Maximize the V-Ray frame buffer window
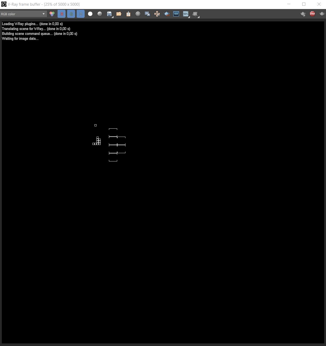The image size is (326, 346). (304, 4)
